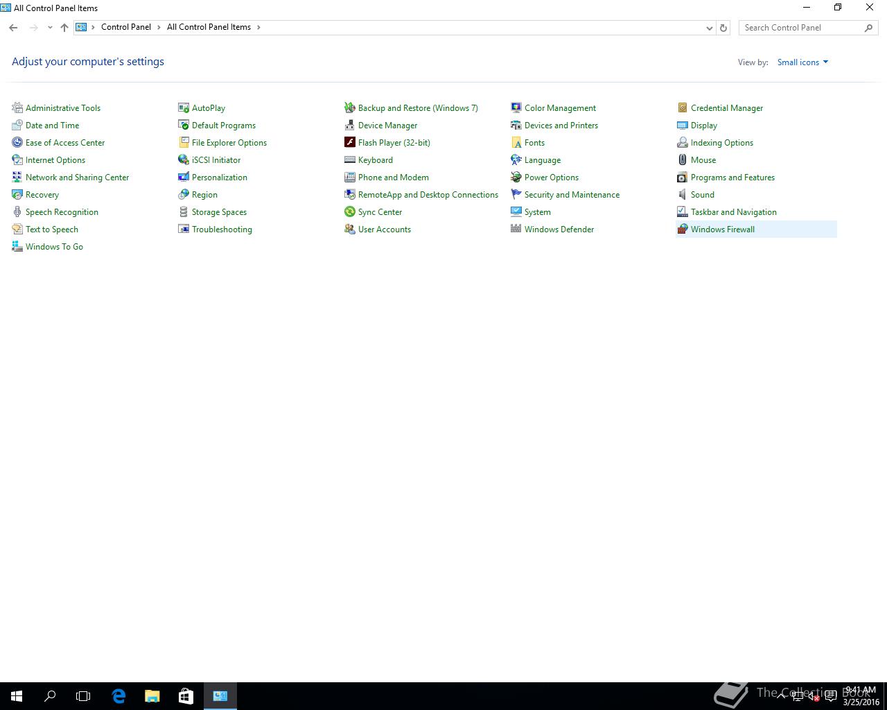Viewport: 887px width, 710px height.
Task: Open the User Accounts icon
Action: point(350,229)
